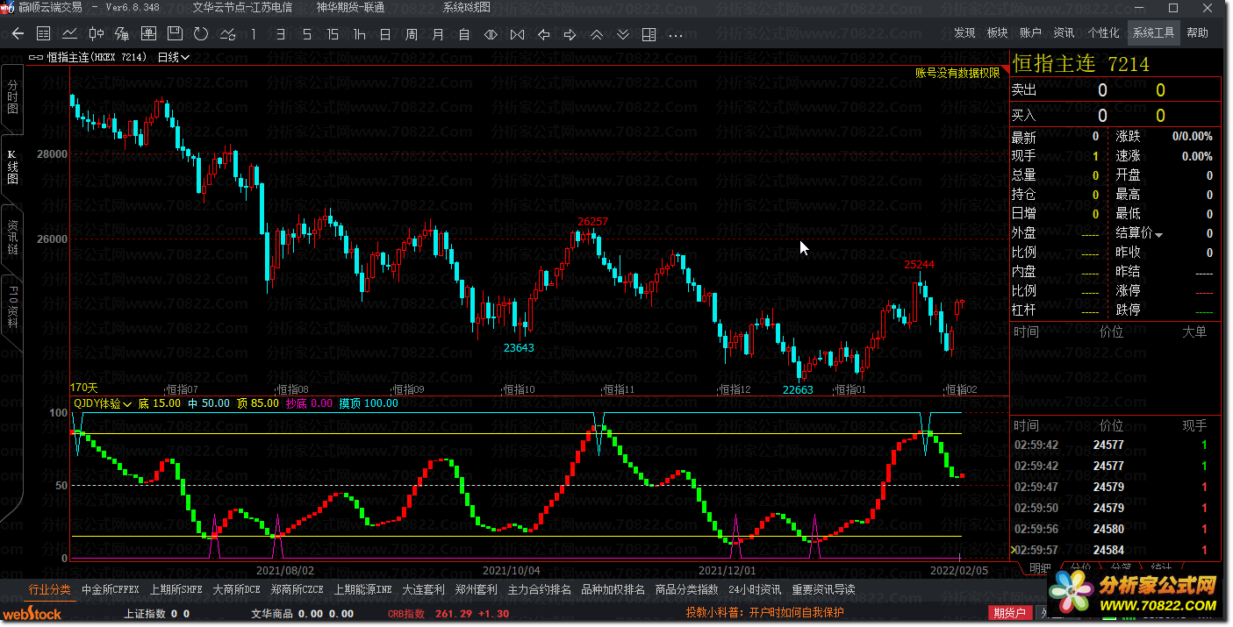Click the 26257 high price label

[x=592, y=221]
